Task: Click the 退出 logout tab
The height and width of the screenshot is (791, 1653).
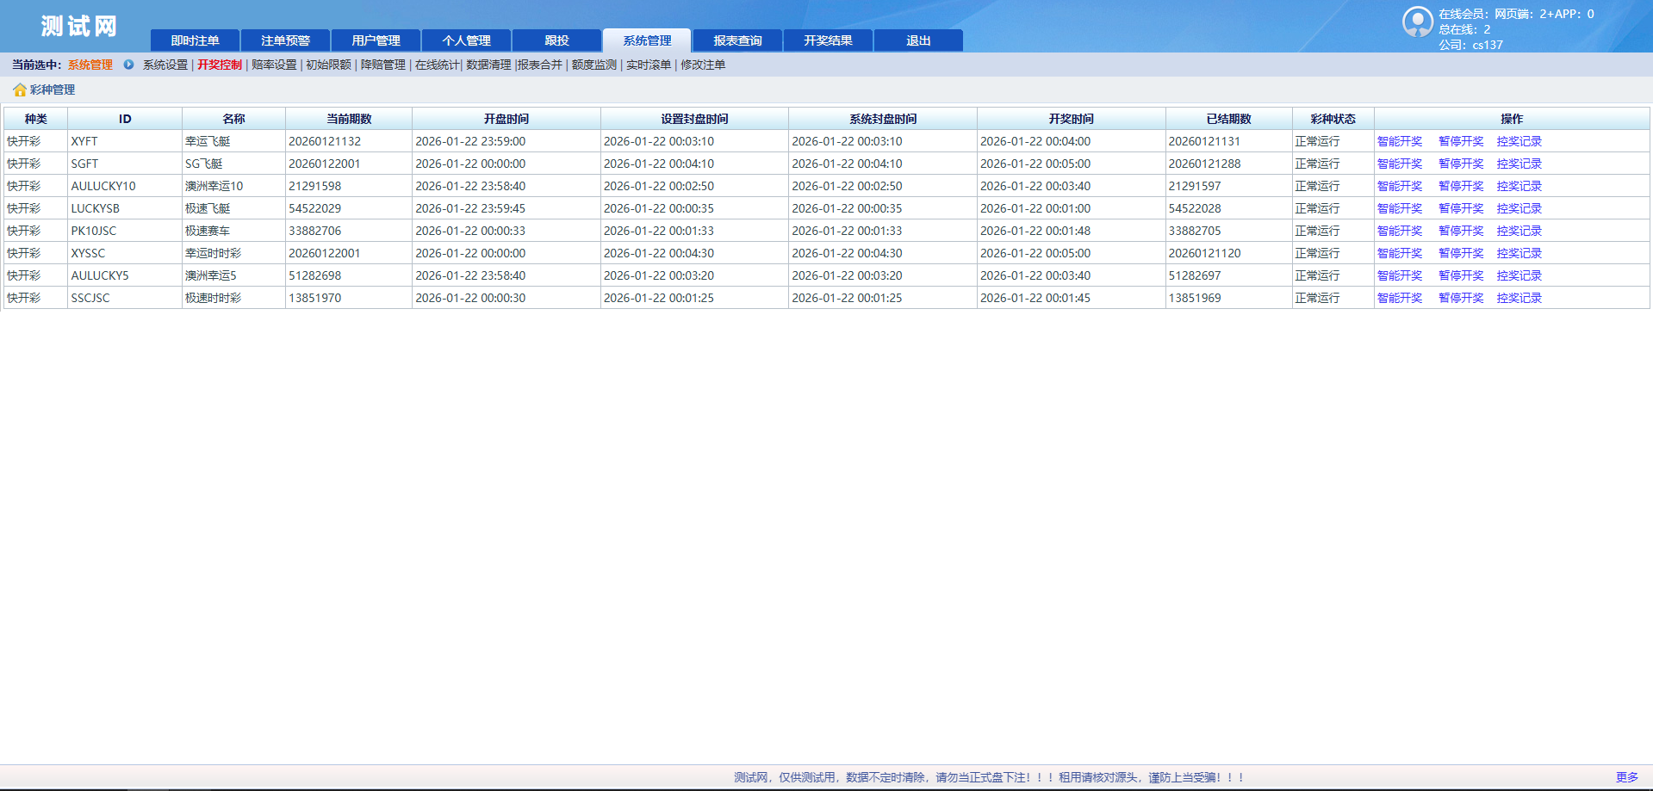Action: (918, 40)
